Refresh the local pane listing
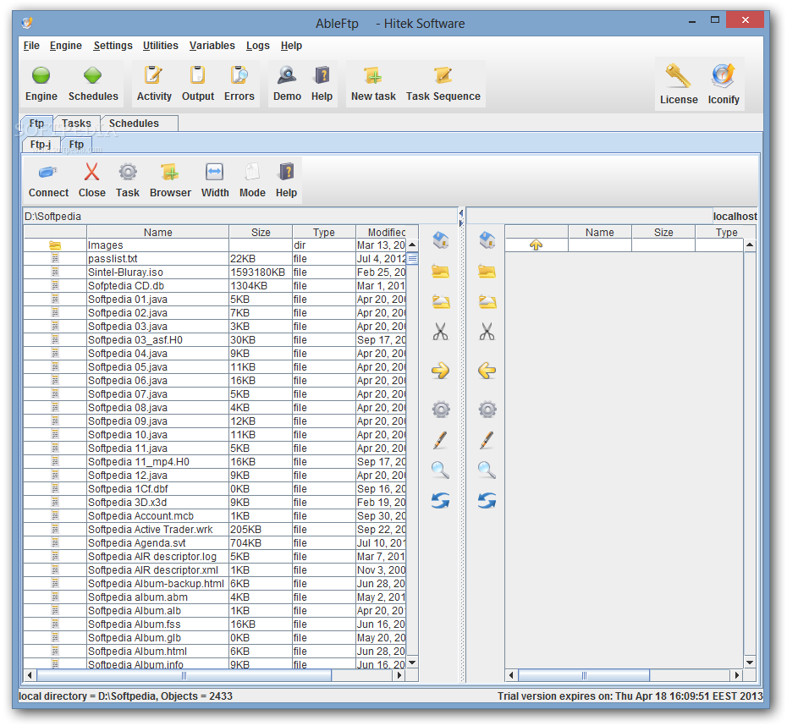787x726 pixels. [440, 500]
